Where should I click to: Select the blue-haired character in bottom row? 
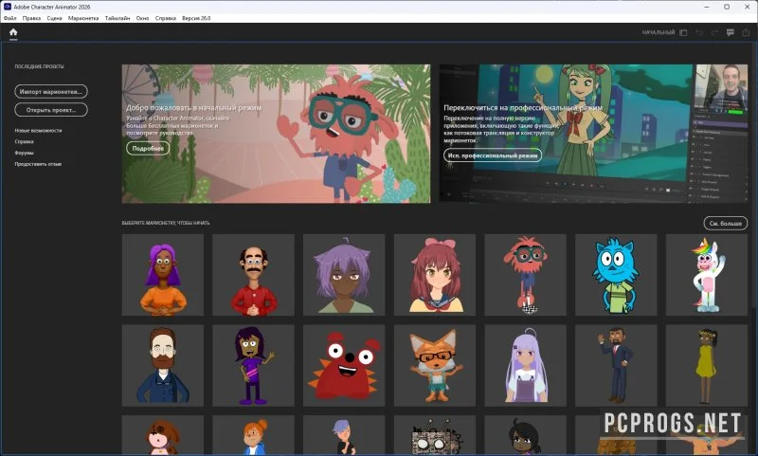344,435
